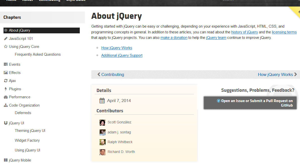The width and height of the screenshot is (300, 166).
Task: Open the history of jQuery link
Action: [x=244, y=32]
